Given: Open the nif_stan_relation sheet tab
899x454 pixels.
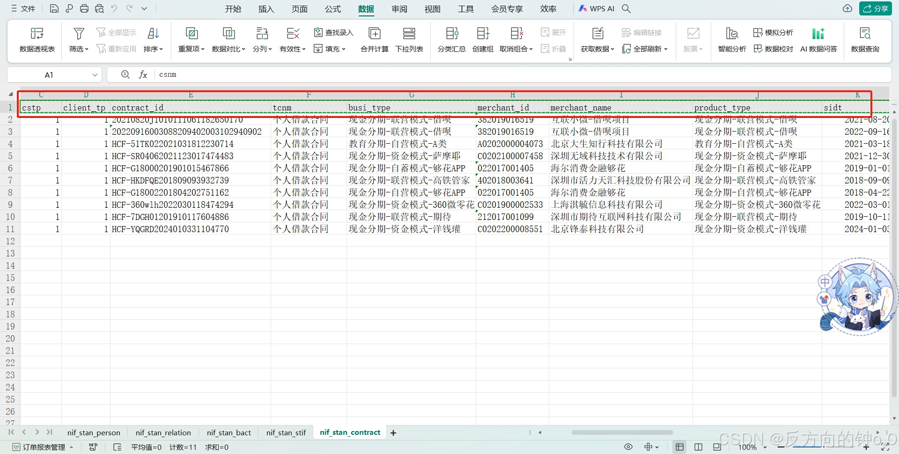Looking at the screenshot, I should click(x=163, y=433).
